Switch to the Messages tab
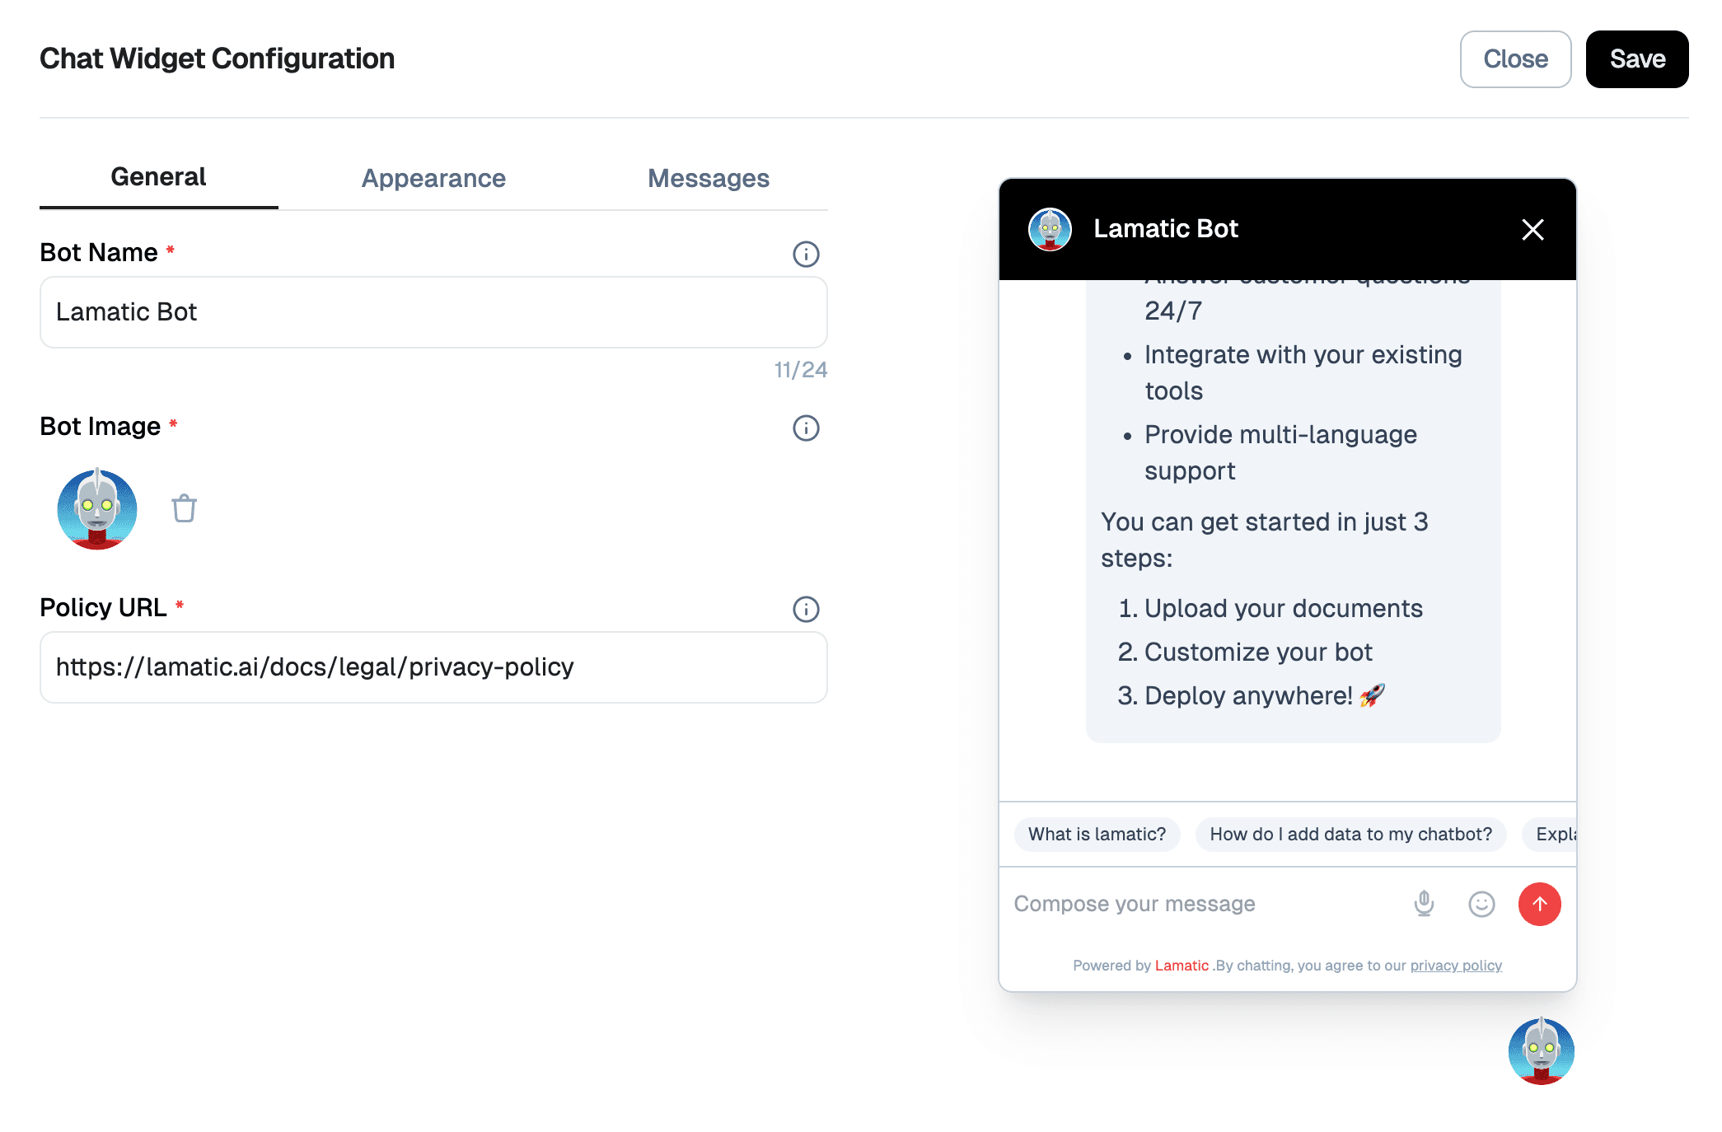The width and height of the screenshot is (1722, 1132). coord(708,178)
